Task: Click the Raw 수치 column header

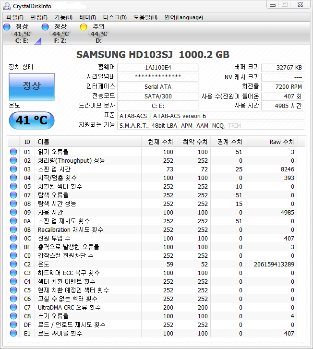Action: pos(271,142)
